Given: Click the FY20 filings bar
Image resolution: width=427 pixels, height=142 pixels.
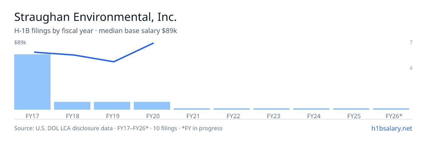Looking at the screenshot, I should 152,106.
